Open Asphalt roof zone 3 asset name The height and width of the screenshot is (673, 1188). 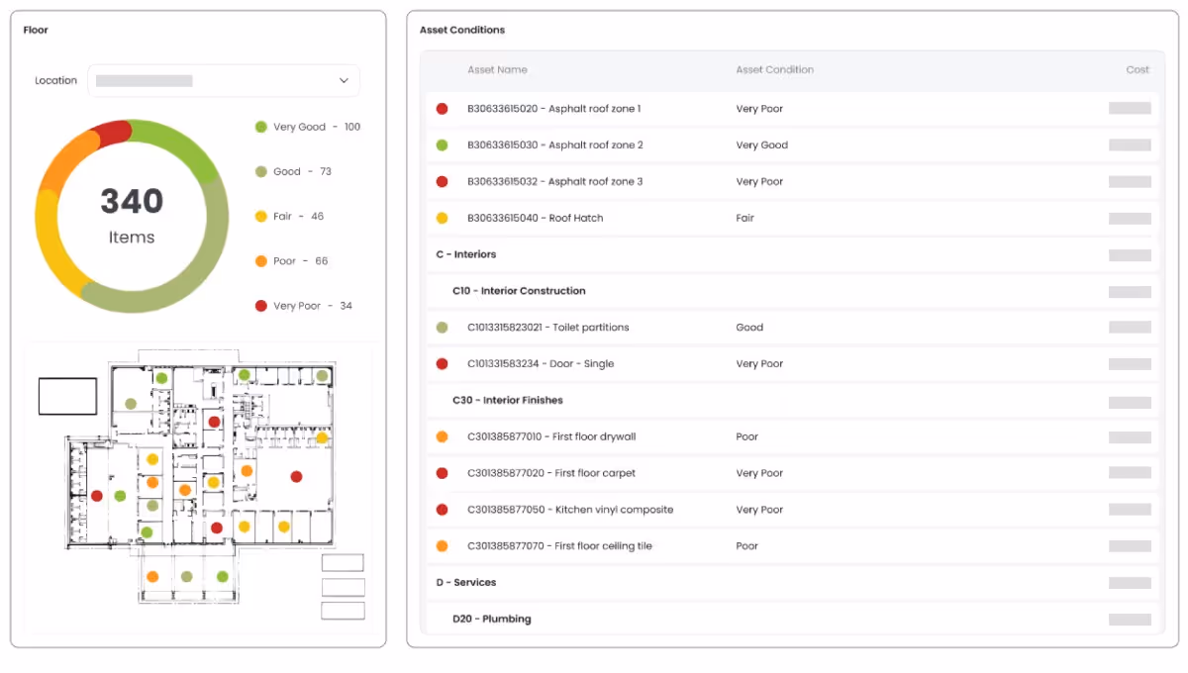point(554,182)
